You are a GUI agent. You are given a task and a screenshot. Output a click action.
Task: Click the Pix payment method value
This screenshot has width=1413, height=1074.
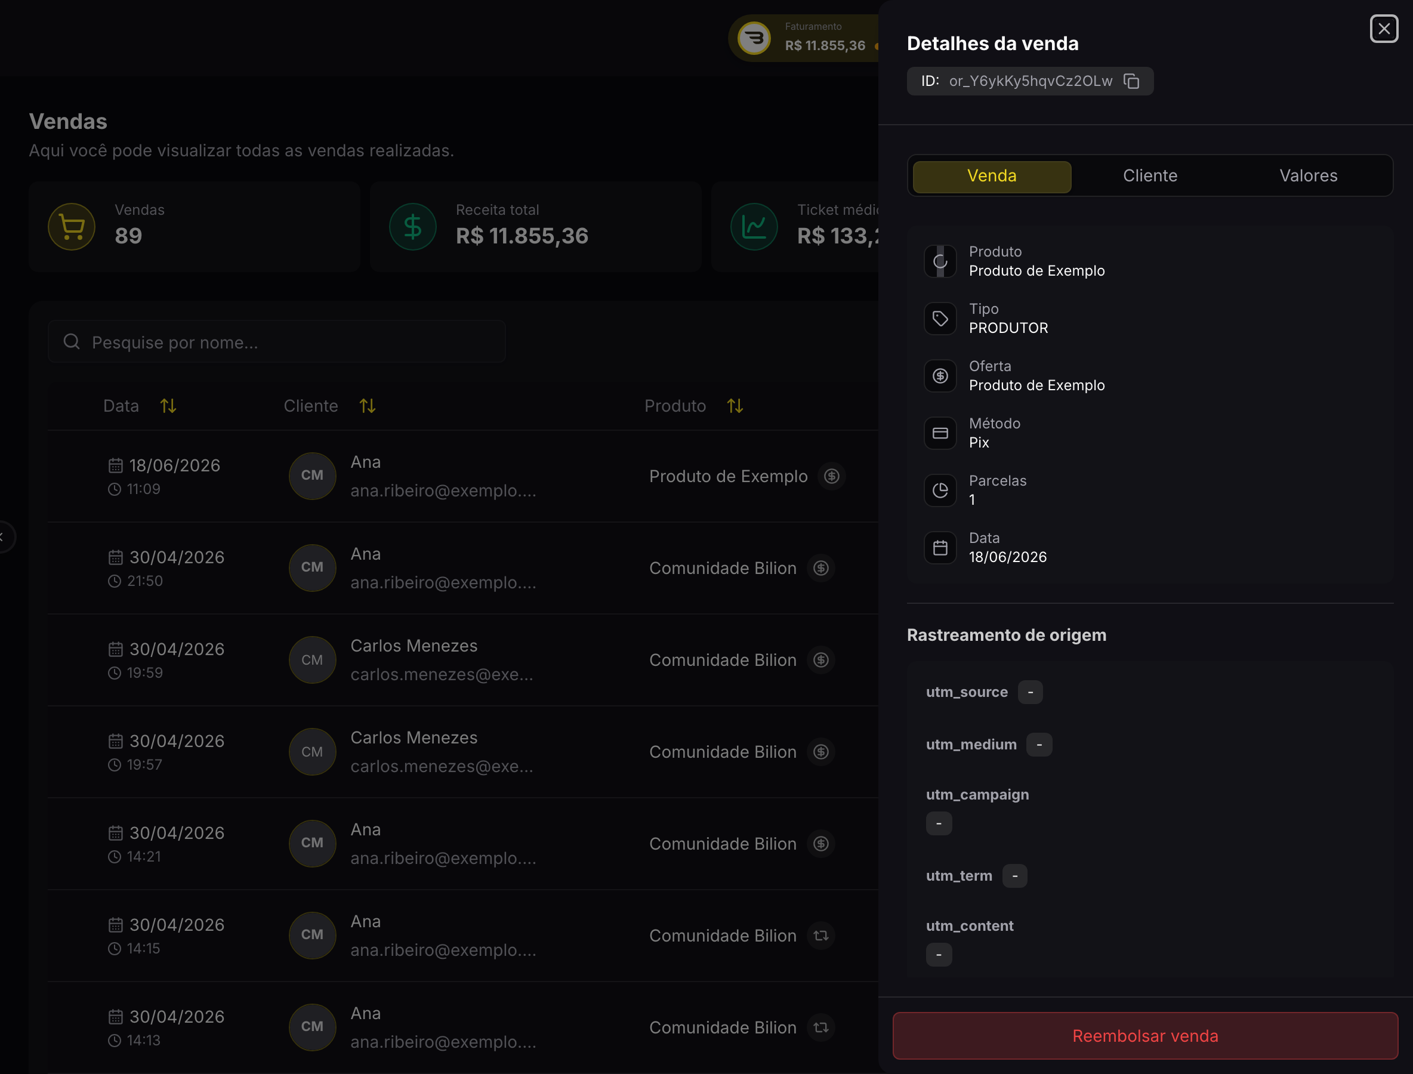979,442
